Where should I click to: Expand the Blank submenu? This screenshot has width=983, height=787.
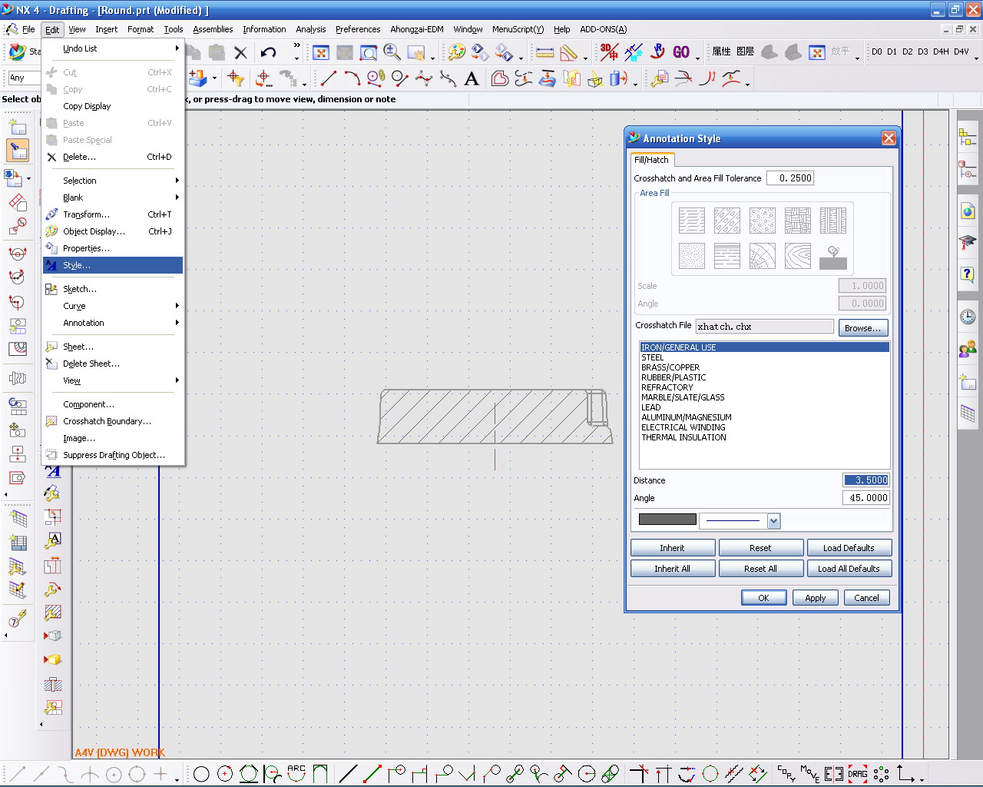[x=113, y=198]
